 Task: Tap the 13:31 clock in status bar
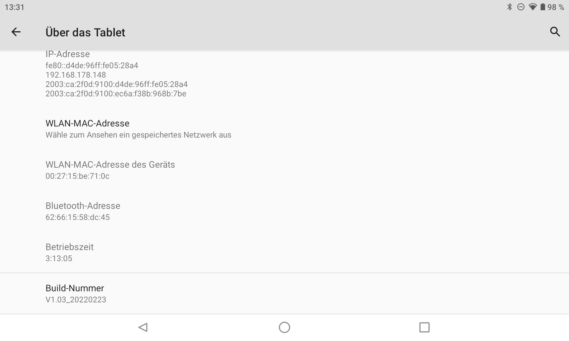pos(15,7)
